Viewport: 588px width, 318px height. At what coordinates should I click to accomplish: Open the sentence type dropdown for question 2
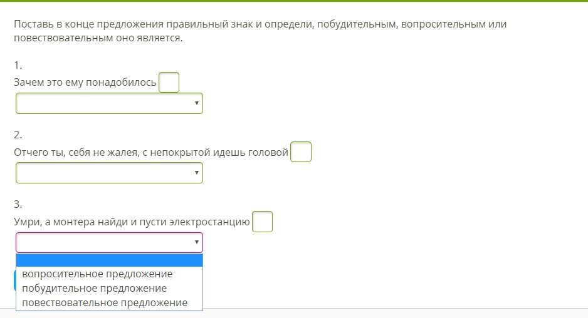point(109,173)
